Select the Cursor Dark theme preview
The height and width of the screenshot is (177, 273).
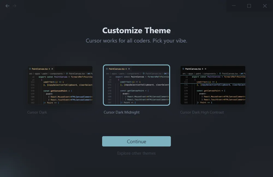(60, 85)
